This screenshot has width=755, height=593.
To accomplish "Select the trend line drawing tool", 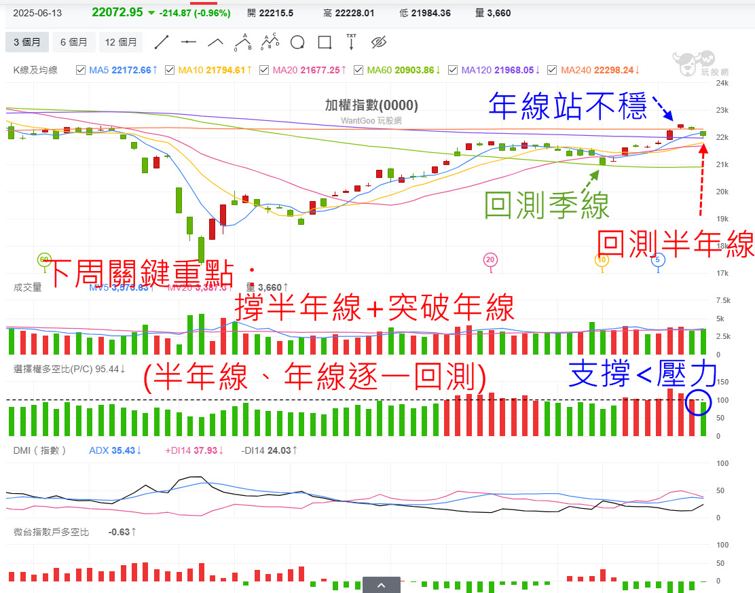I will point(162,42).
